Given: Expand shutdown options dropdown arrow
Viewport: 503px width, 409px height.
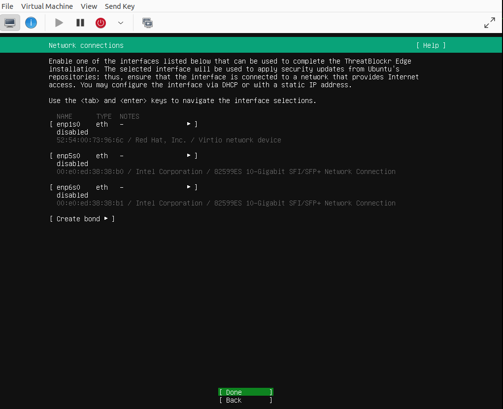Looking at the screenshot, I should (x=121, y=23).
